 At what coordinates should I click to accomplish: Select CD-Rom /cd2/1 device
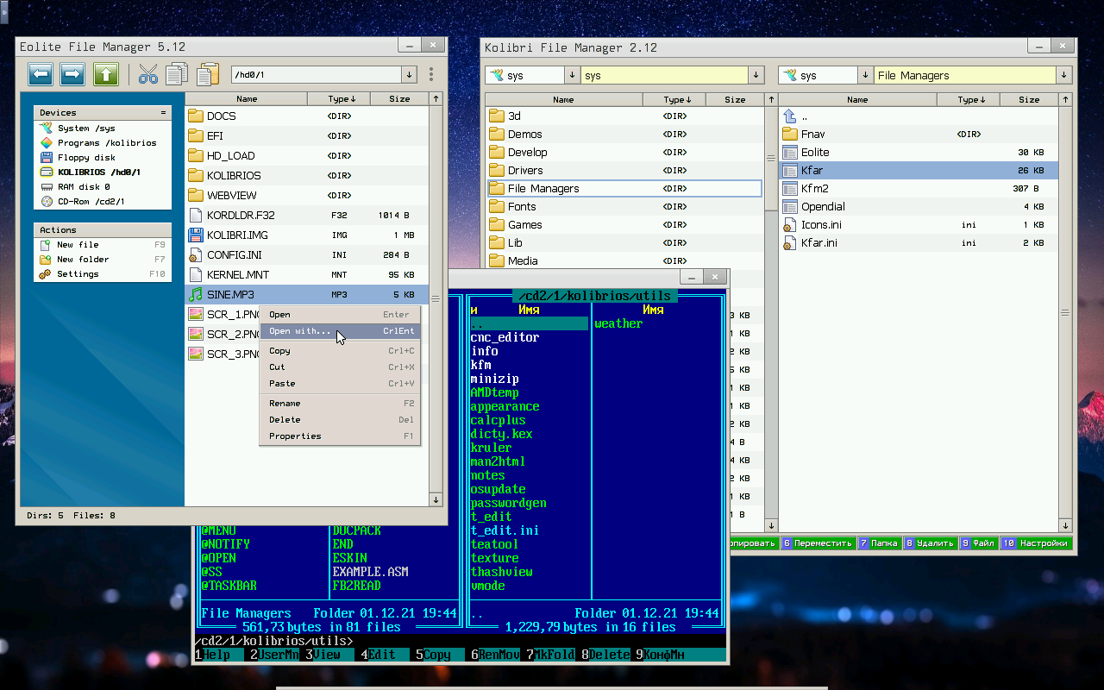[x=91, y=202]
